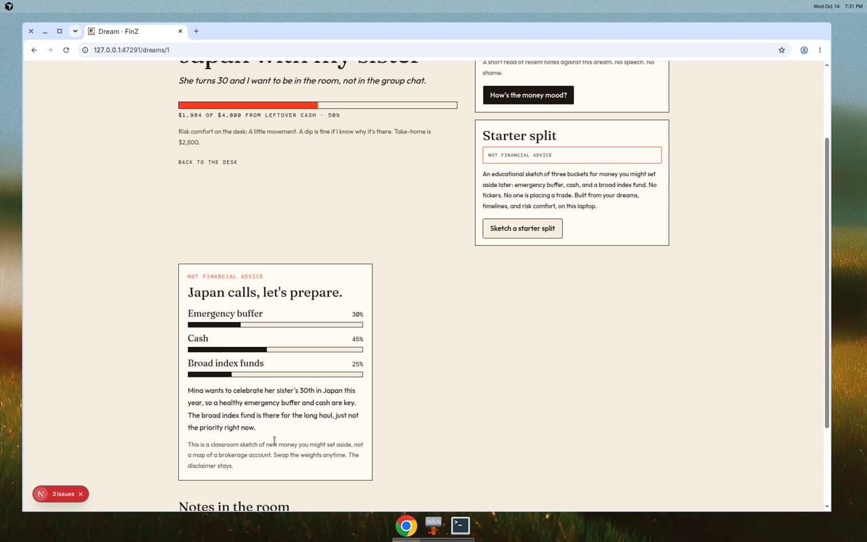Viewport: 867px width, 542px height.
Task: Click the Starter split heading
Action: pos(520,135)
